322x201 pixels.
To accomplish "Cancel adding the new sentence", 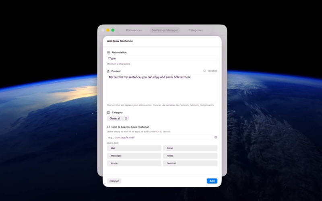I will coord(114,181).
